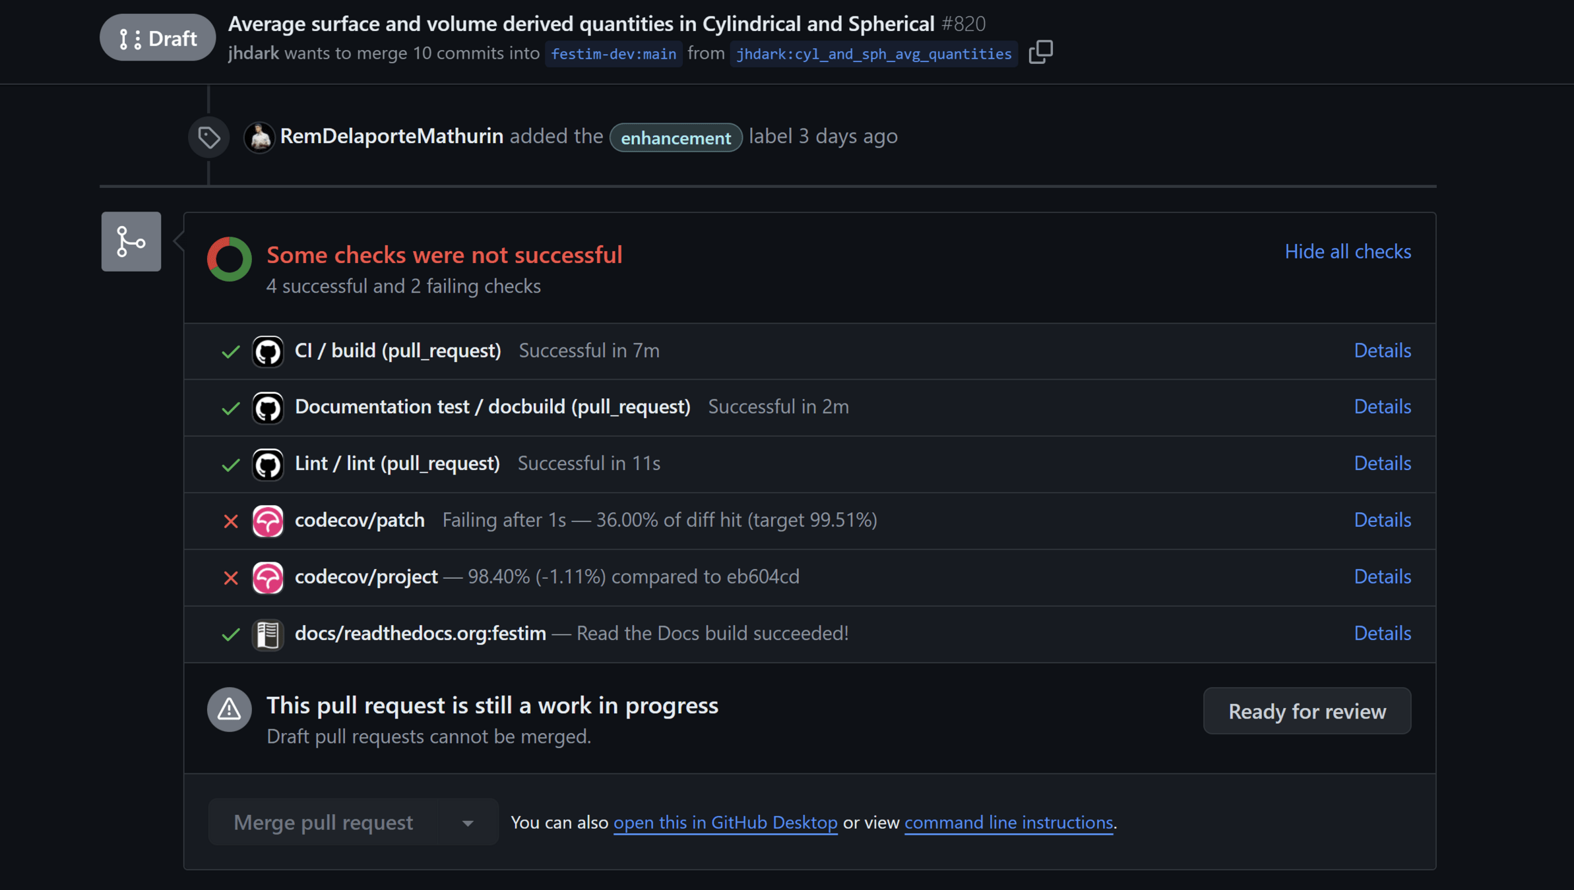The height and width of the screenshot is (890, 1574).
Task: Open merge method dropdown arrow
Action: tap(468, 823)
